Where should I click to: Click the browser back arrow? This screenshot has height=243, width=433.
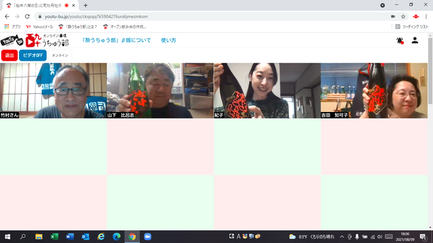coord(7,16)
